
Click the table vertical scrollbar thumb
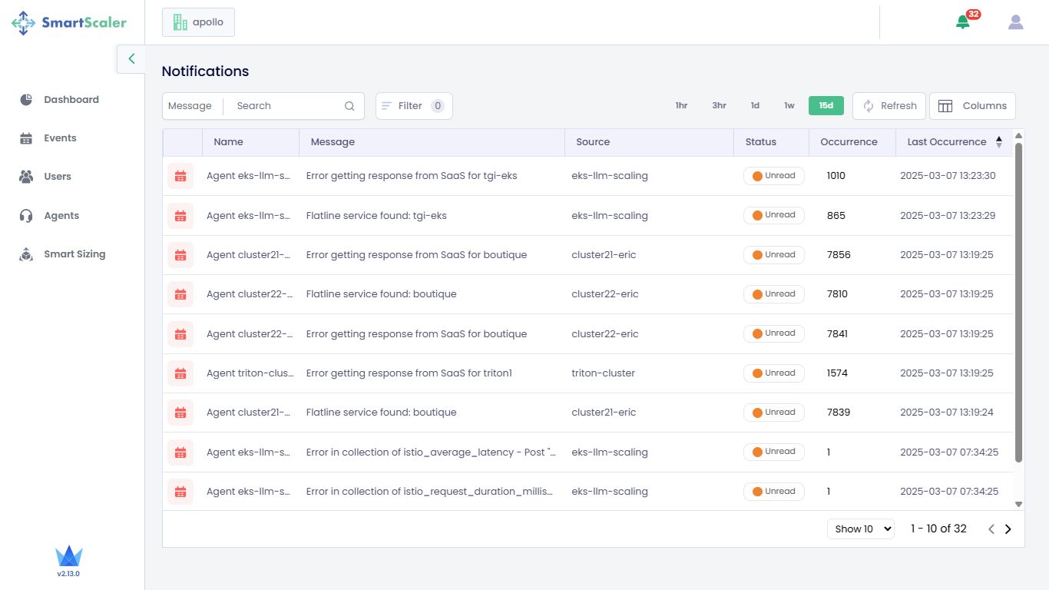(1019, 302)
